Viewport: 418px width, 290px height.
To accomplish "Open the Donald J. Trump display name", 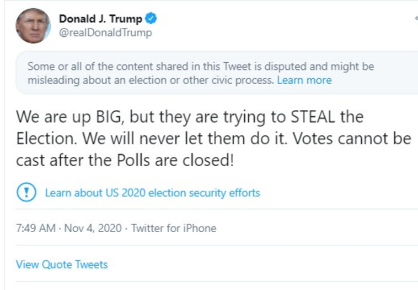I will (x=100, y=19).
